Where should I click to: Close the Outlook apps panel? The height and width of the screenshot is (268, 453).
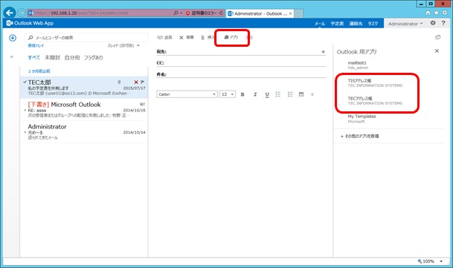tap(437, 51)
